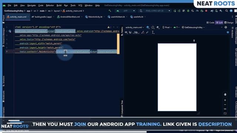Open the Resource Manager side panel
This screenshot has height=133, width=237.
tap(4, 37)
